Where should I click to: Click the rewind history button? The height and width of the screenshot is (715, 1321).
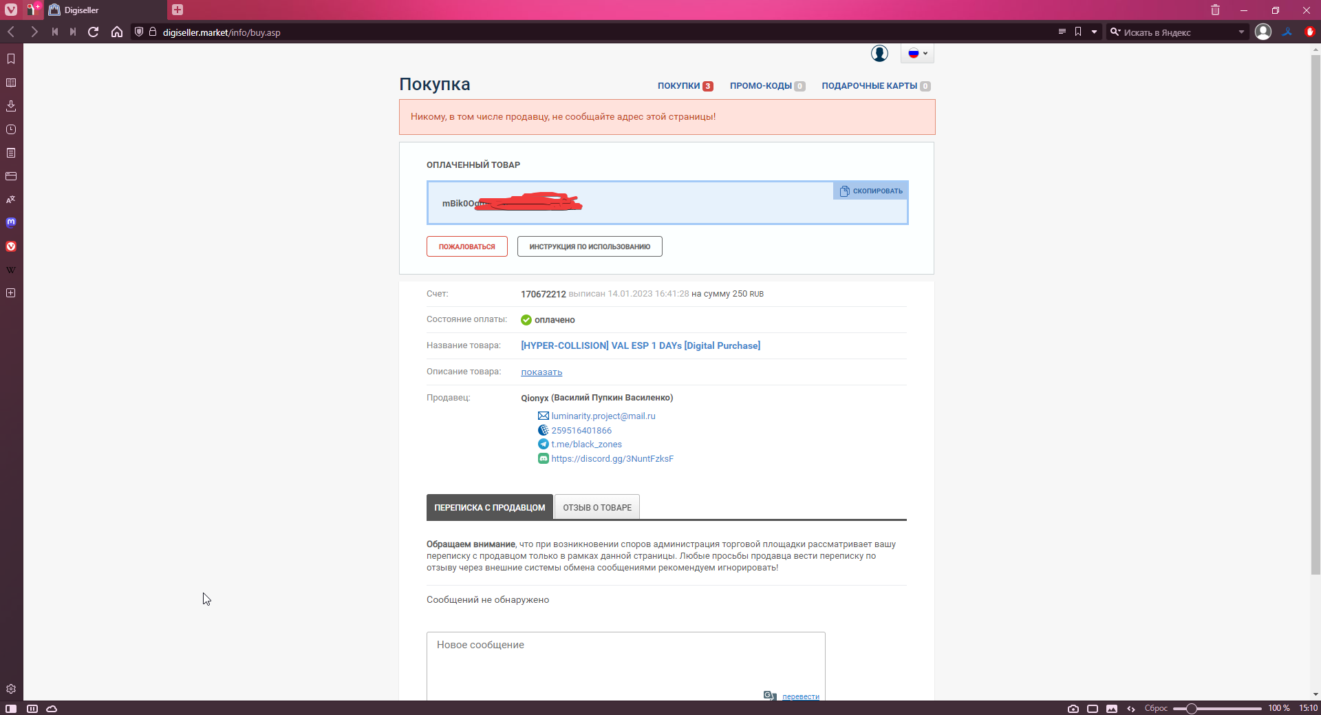pos(54,32)
